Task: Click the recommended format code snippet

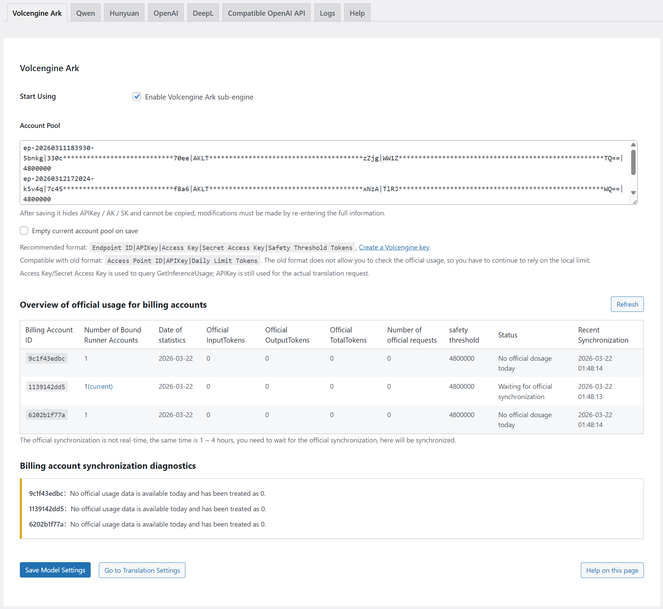Action: coord(222,248)
